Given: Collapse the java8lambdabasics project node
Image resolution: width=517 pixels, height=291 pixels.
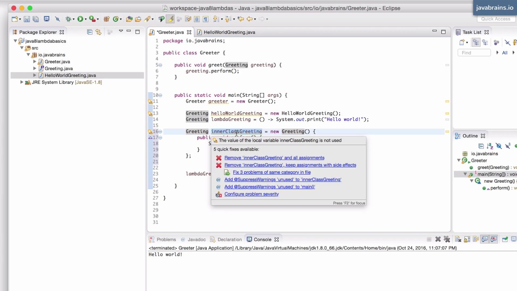Looking at the screenshot, I should click(x=15, y=41).
